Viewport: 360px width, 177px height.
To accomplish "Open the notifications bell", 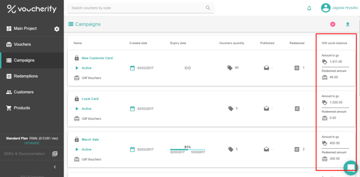I will pyautogui.click(x=309, y=8).
